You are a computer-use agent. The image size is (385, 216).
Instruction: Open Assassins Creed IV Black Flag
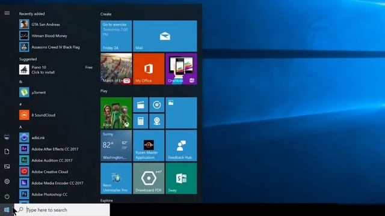pyautogui.click(x=56, y=47)
